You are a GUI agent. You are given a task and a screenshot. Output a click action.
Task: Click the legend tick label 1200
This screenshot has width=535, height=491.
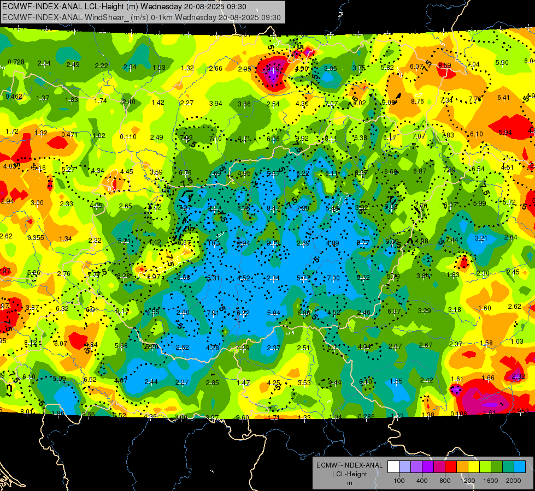(x=467, y=481)
